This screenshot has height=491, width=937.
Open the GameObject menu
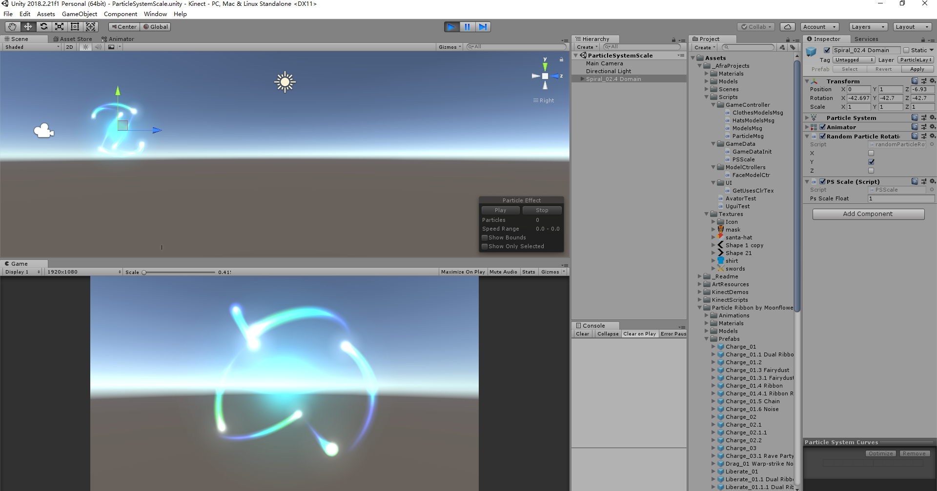(x=79, y=14)
